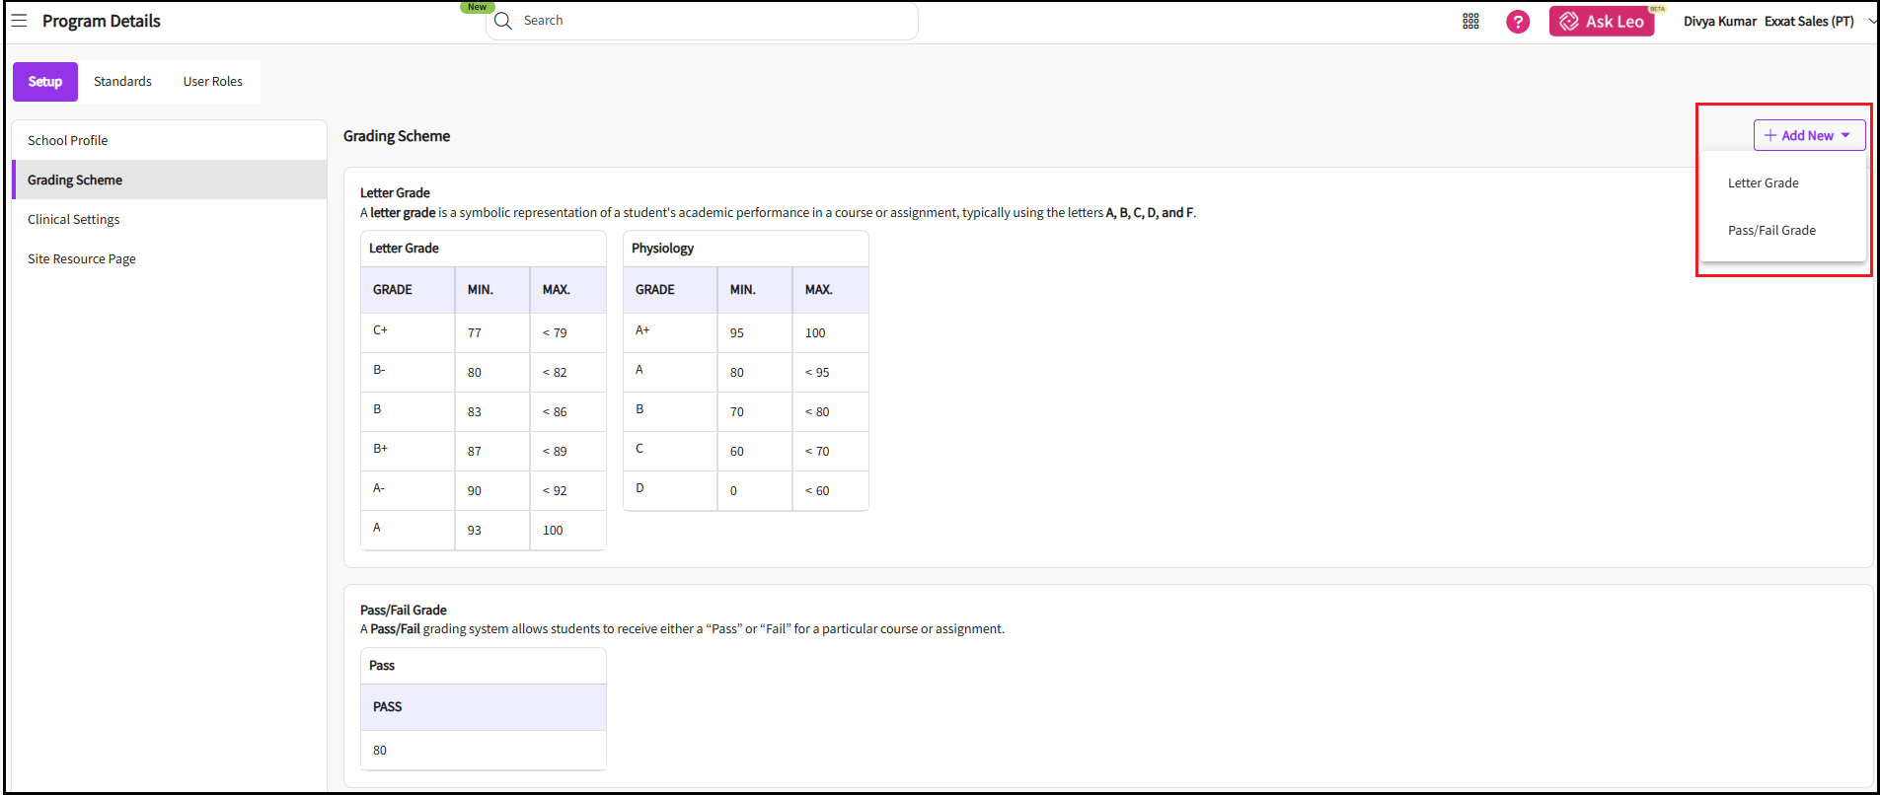Viewport: 1880px width, 795px height.
Task: Open the Ask Leo assistant
Action: tap(1601, 21)
